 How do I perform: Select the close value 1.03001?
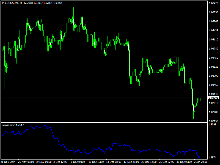[x=58, y=2]
